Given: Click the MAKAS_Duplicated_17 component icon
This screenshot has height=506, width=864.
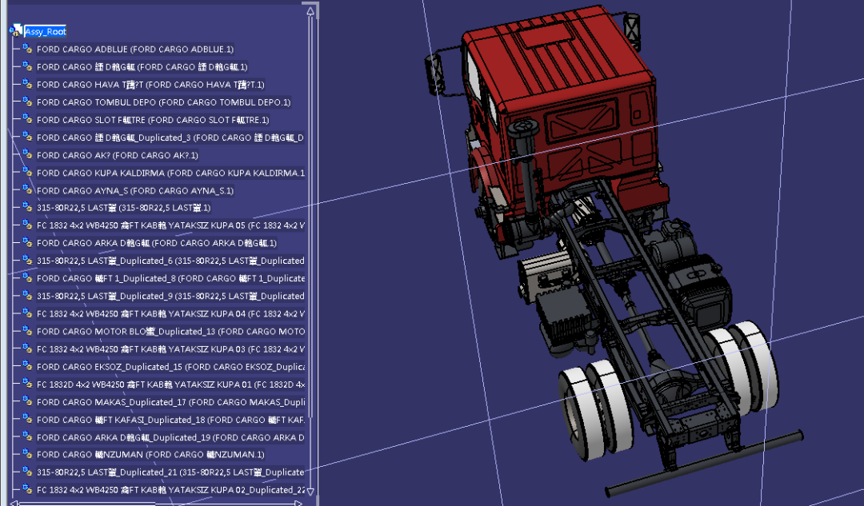Looking at the screenshot, I should click(27, 401).
